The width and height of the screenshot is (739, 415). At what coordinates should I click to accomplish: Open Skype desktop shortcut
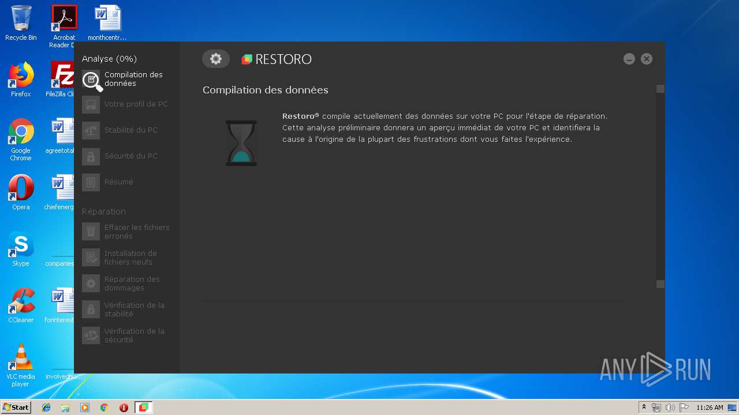pyautogui.click(x=21, y=249)
